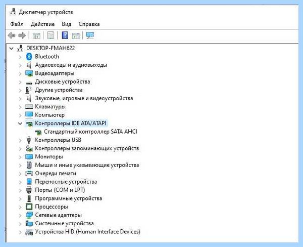Click the controller icon for Контроллеры IDE ATA/ATAPI

pos(29,124)
